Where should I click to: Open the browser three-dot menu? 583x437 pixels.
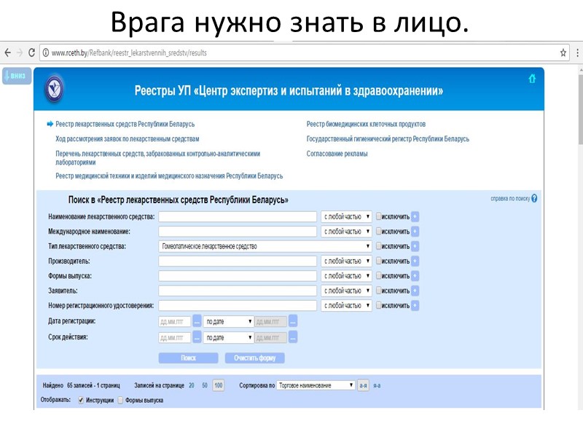[577, 52]
